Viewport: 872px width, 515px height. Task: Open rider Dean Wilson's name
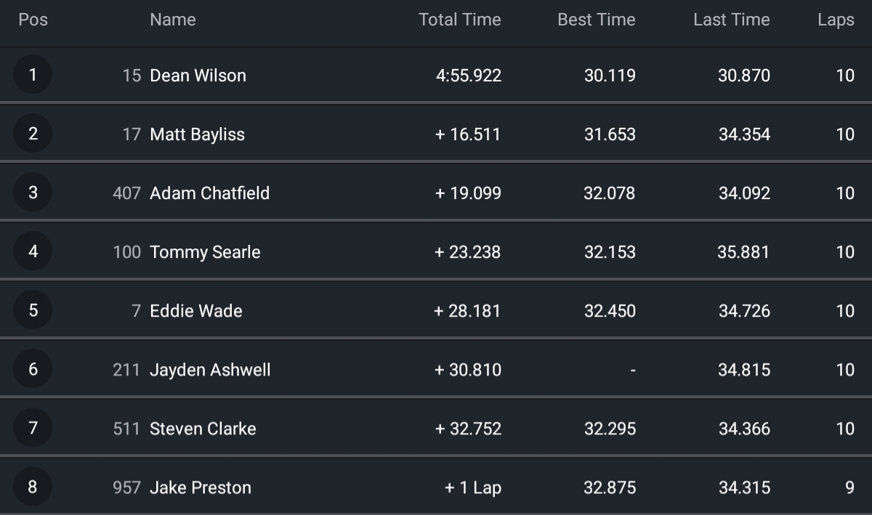(x=198, y=76)
